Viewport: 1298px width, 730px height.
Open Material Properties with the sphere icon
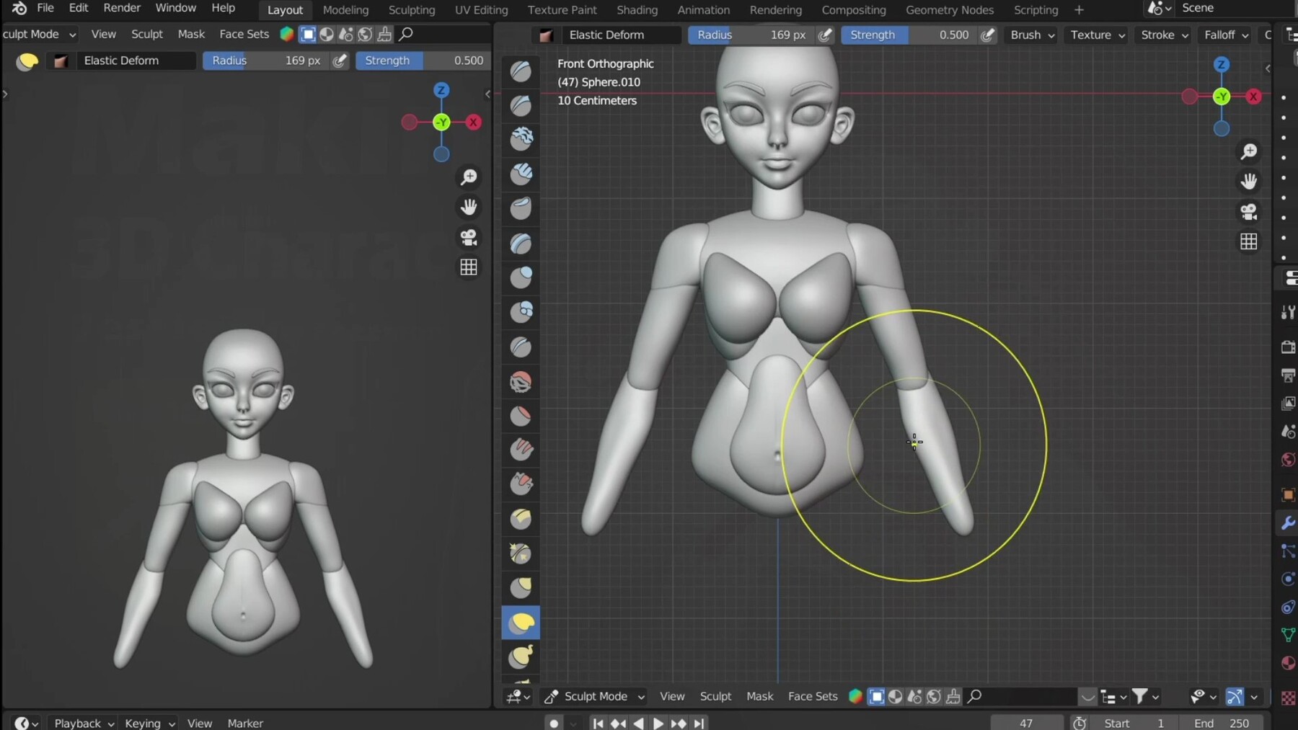point(1288,663)
